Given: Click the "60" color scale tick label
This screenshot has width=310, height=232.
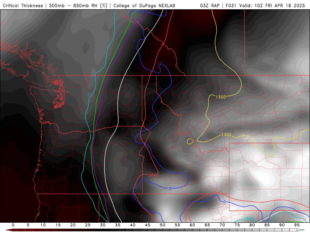Looking at the screenshot, I should 192,225.
